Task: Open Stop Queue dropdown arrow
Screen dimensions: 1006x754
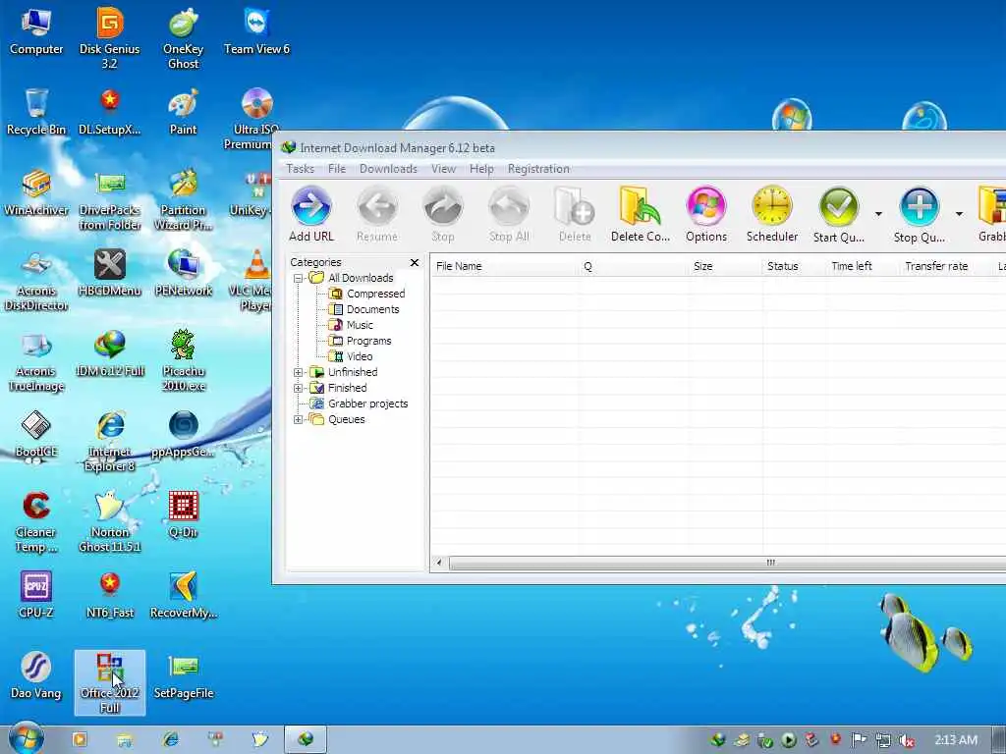Action: [x=959, y=214]
